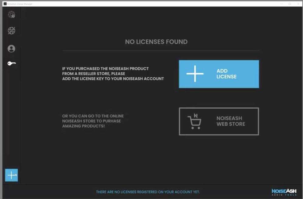Image resolution: width=303 pixels, height=199 pixels.
Task: Click the ADD LICENSE button
Action: 219,74
